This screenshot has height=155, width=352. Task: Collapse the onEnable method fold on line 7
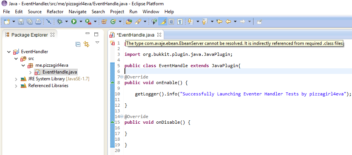[x=122, y=77]
